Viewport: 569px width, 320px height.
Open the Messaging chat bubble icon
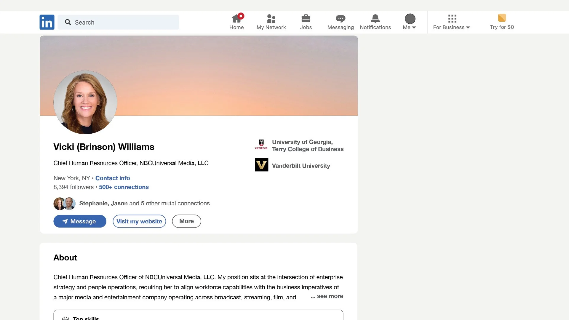pyautogui.click(x=341, y=19)
